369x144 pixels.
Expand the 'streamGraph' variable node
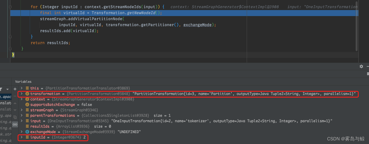(22, 110)
